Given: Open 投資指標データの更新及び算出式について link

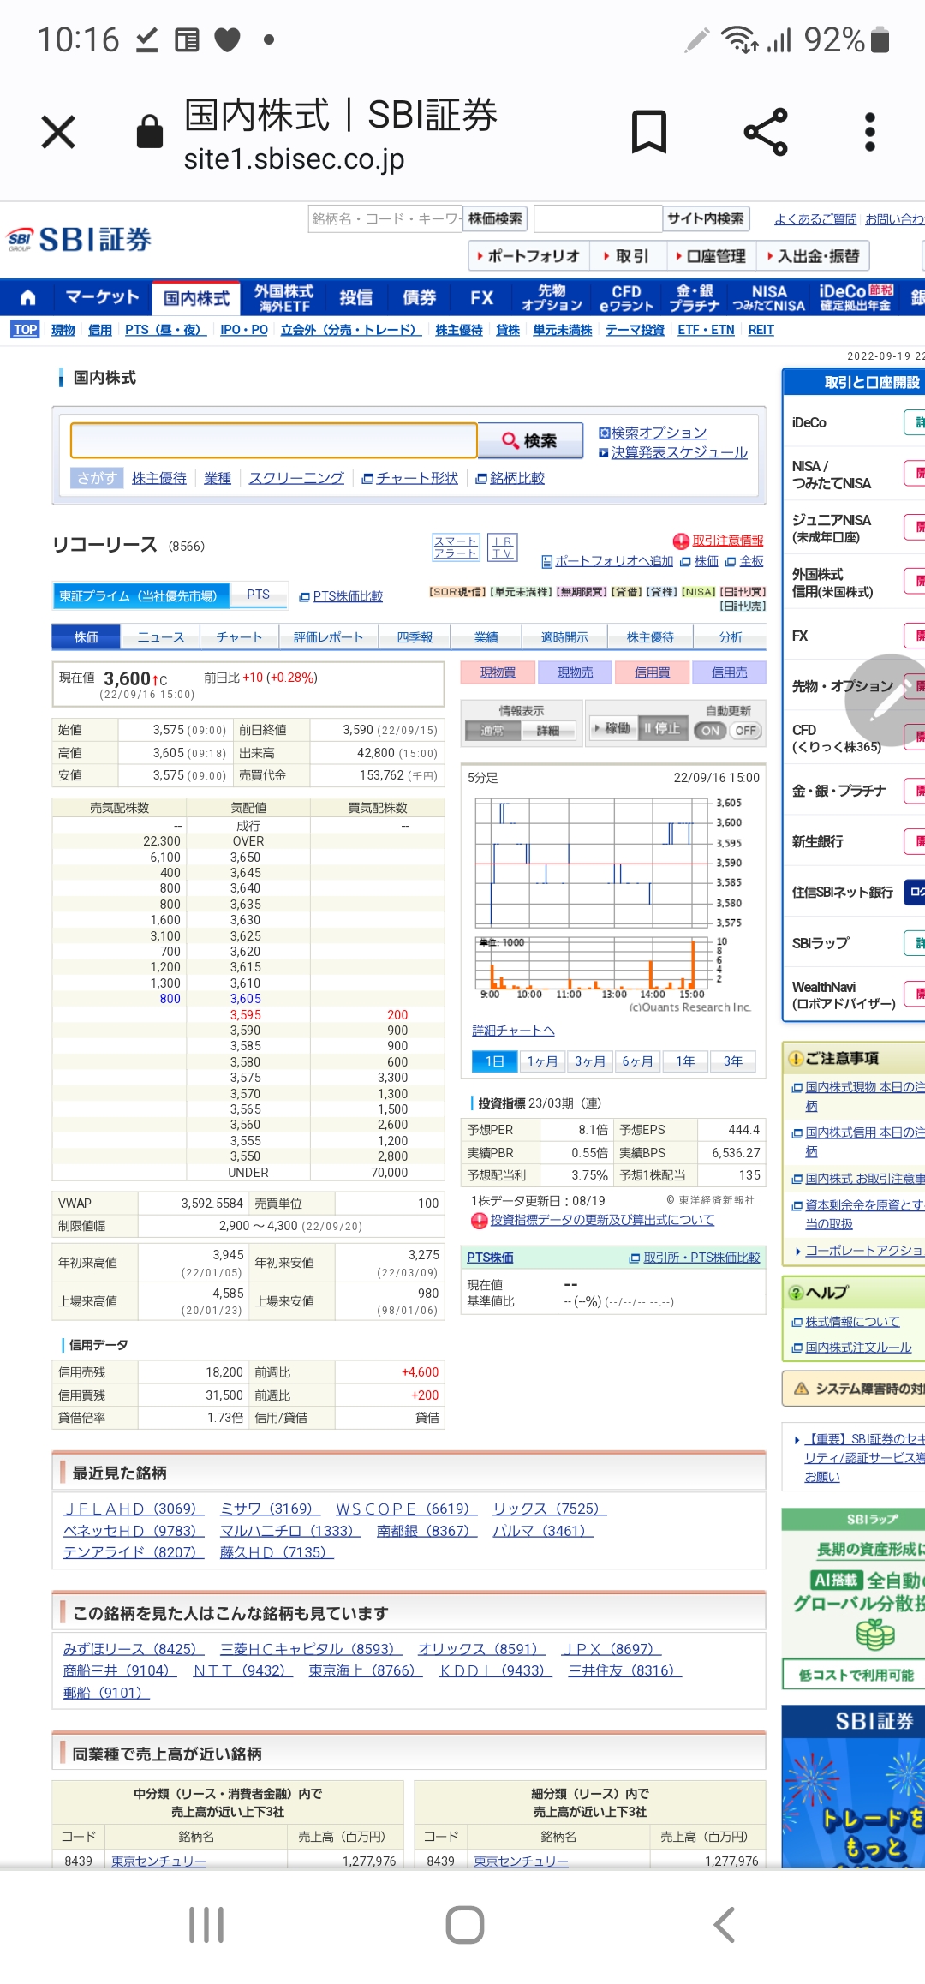Looking at the screenshot, I should tap(602, 1219).
